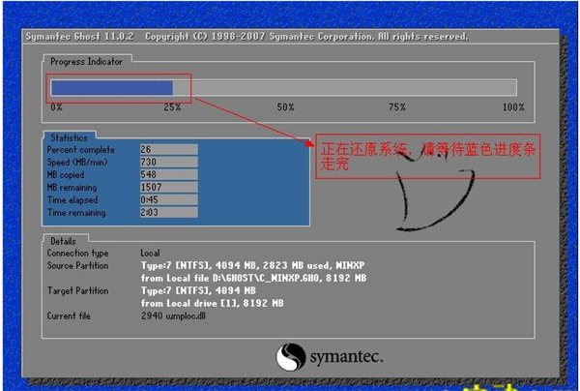Click source text Type:7 [NTFS] 2823 MB used

click(252, 266)
